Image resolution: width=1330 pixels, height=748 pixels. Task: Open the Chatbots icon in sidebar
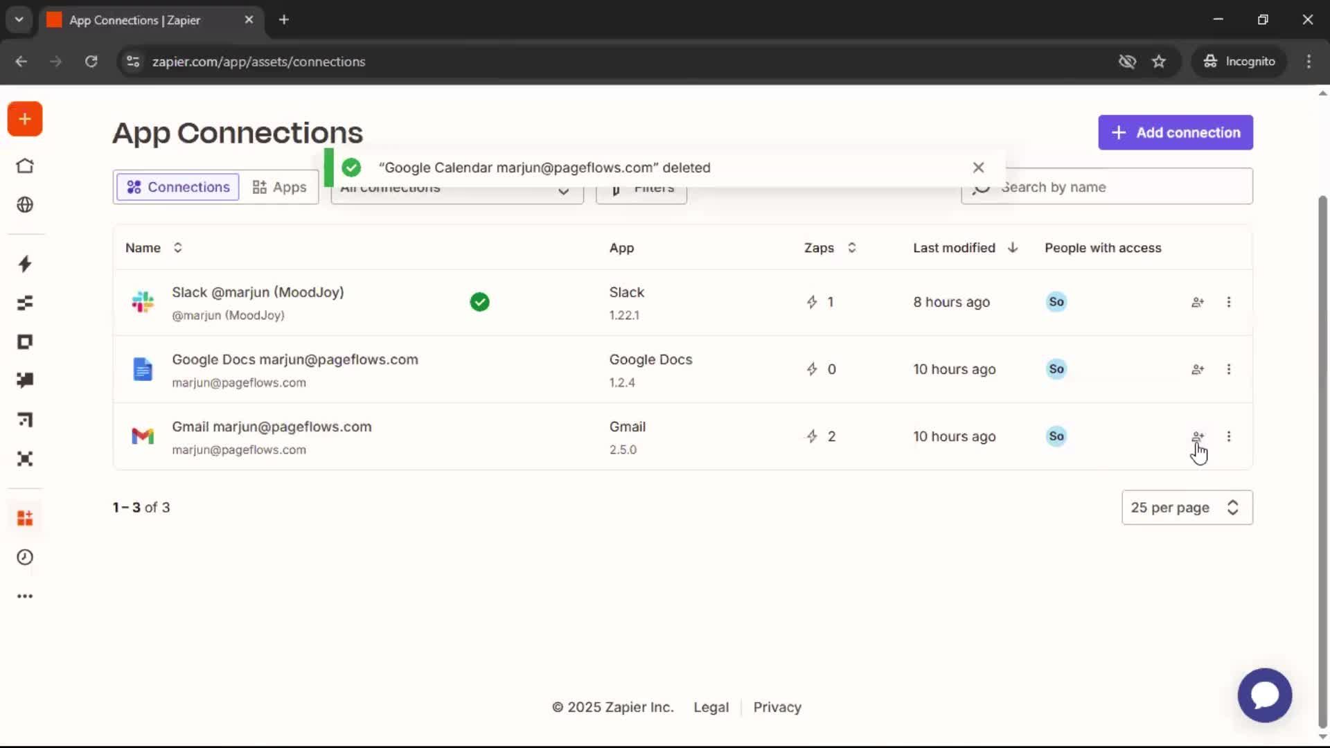pos(25,380)
